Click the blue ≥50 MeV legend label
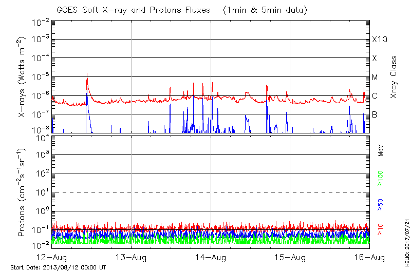Screen dimensions: 411x272 [x=381, y=203]
